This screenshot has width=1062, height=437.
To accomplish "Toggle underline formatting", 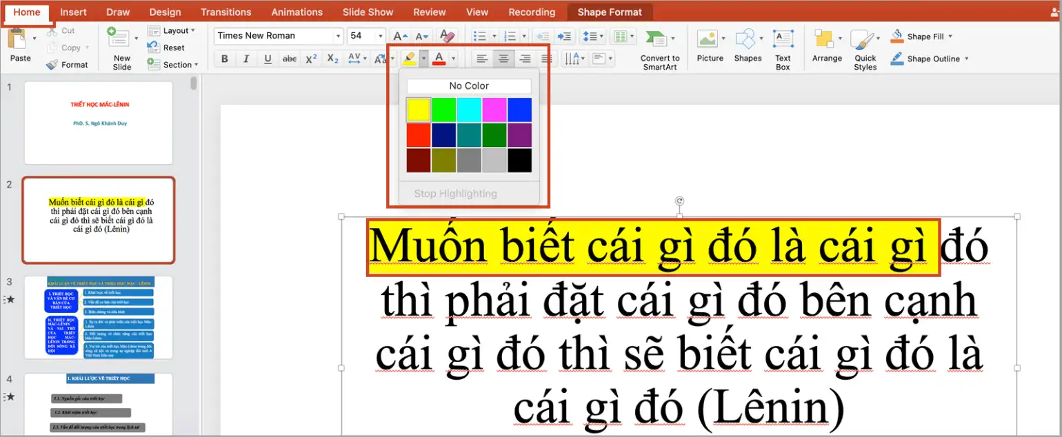I will (268, 59).
